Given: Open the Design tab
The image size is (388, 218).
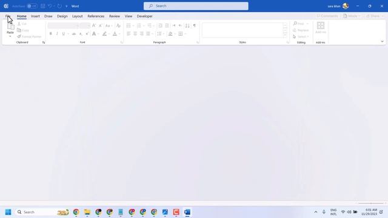Looking at the screenshot, I should pos(62,16).
